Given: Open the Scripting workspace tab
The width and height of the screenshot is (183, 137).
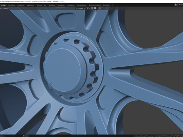Looking at the screenshot, I should [106, 5].
